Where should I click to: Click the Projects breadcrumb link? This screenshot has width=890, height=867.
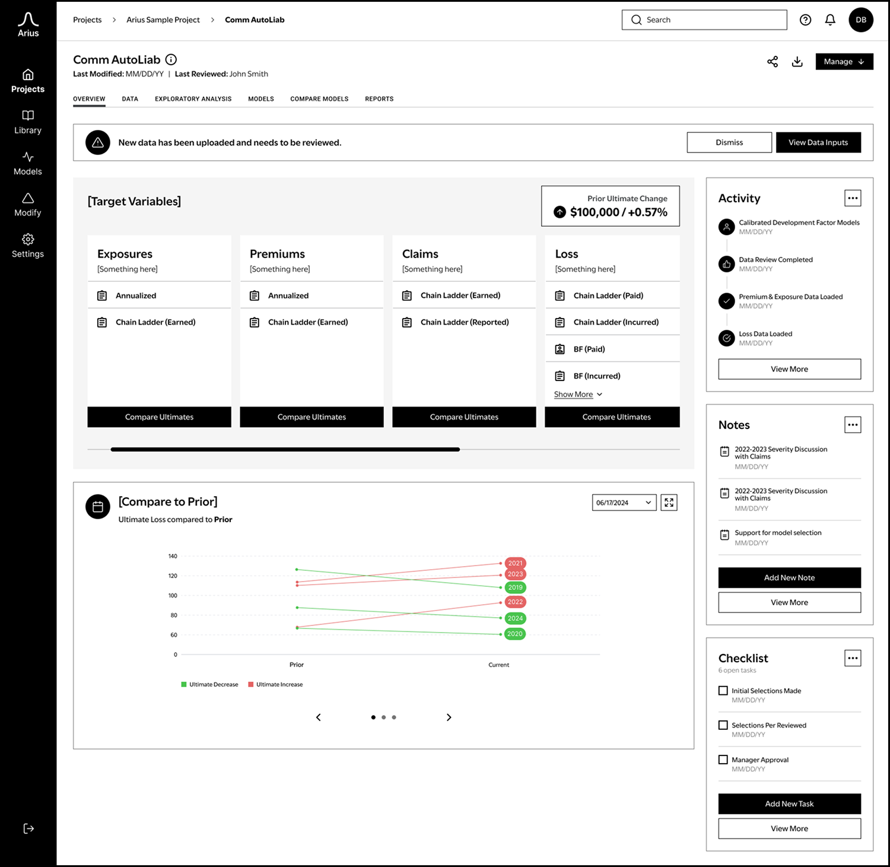(87, 20)
